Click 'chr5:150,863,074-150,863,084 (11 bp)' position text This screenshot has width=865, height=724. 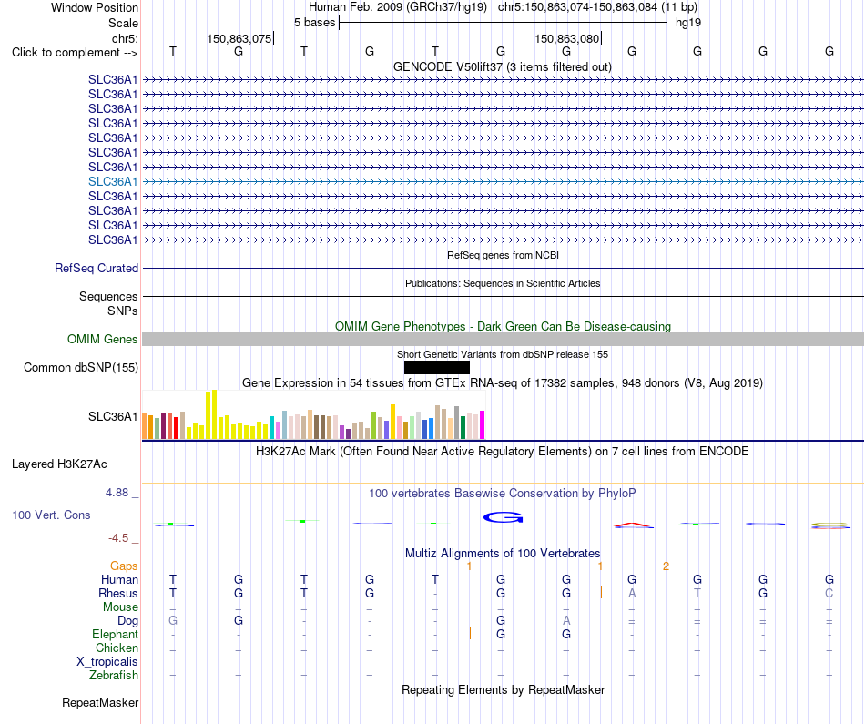pos(597,7)
